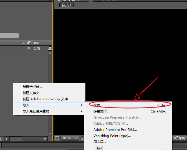Click the project panel scroll-up arrow
The width and height of the screenshot is (187, 150).
coord(50,53)
